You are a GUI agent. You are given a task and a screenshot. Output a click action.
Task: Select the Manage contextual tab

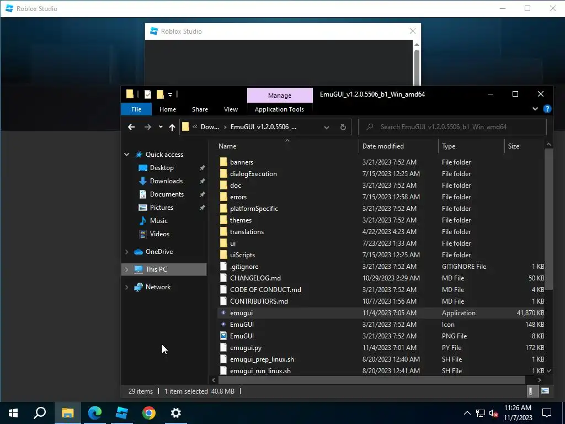click(280, 96)
